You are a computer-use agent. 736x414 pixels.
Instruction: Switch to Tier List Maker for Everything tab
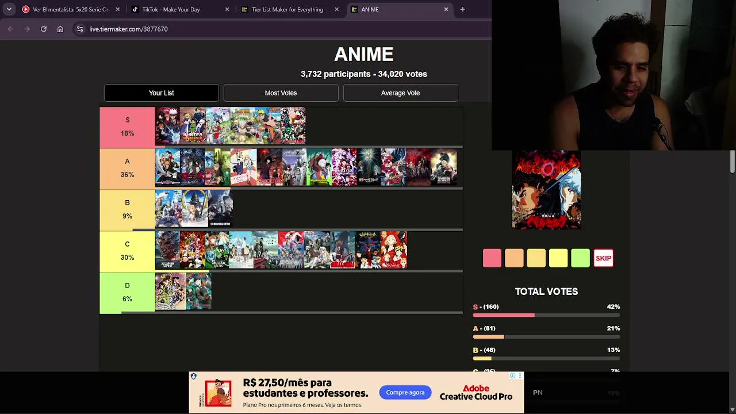(290, 9)
